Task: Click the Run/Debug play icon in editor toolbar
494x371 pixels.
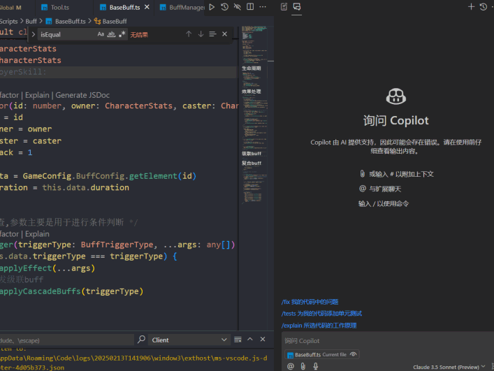Action: tap(212, 7)
